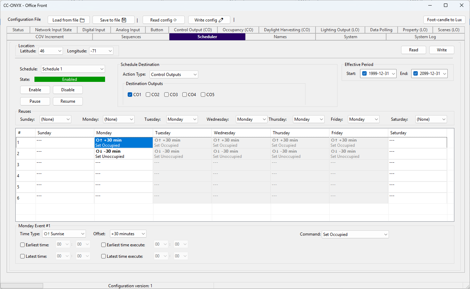Check the CO2 destination output
Image resolution: width=470 pixels, height=289 pixels.
(148, 94)
